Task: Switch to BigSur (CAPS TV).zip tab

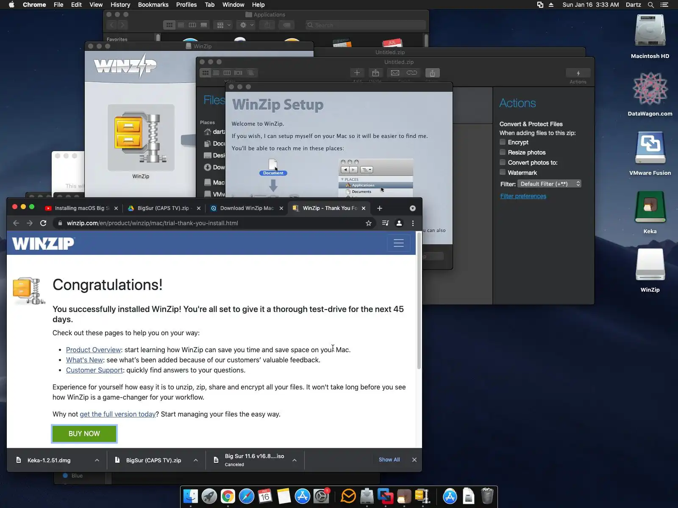Action: click(164, 208)
